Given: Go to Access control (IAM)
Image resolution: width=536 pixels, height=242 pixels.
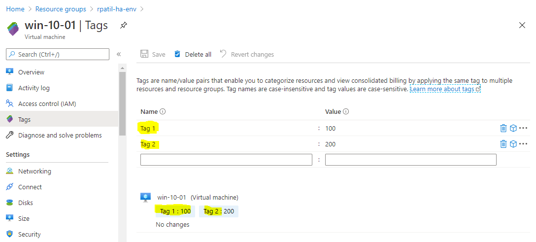Looking at the screenshot, I should pyautogui.click(x=47, y=104).
